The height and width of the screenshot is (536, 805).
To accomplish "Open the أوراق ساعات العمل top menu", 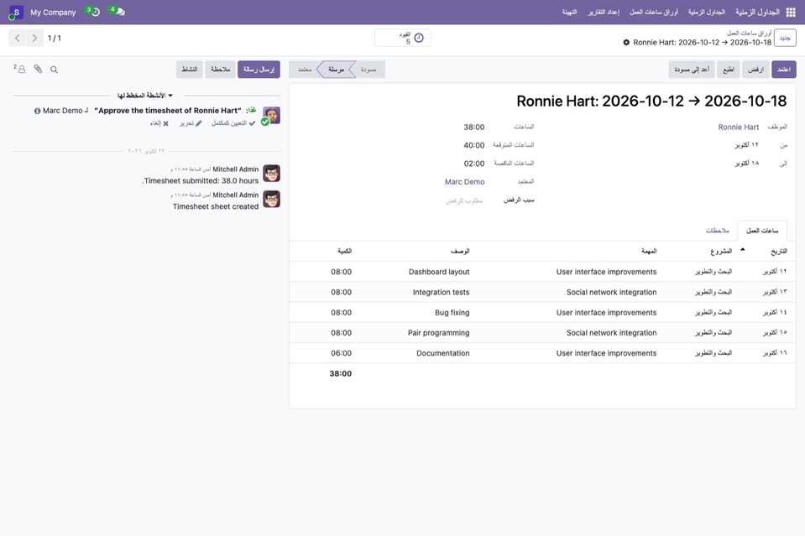I will (654, 12).
